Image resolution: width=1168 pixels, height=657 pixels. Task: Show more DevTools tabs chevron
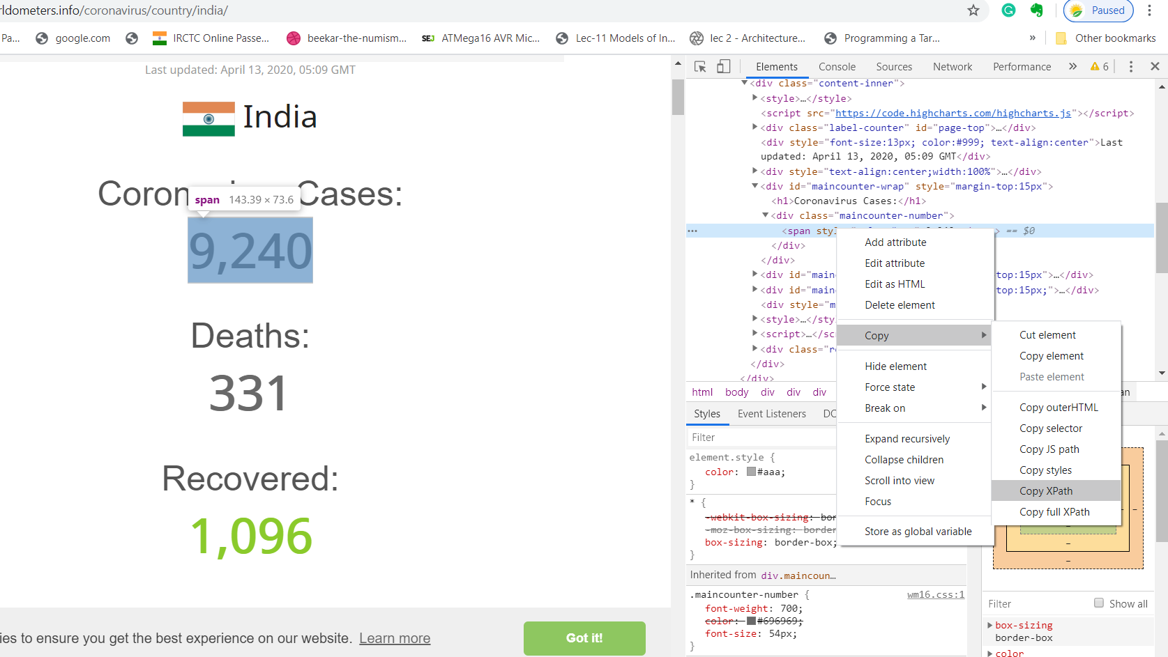tap(1072, 67)
